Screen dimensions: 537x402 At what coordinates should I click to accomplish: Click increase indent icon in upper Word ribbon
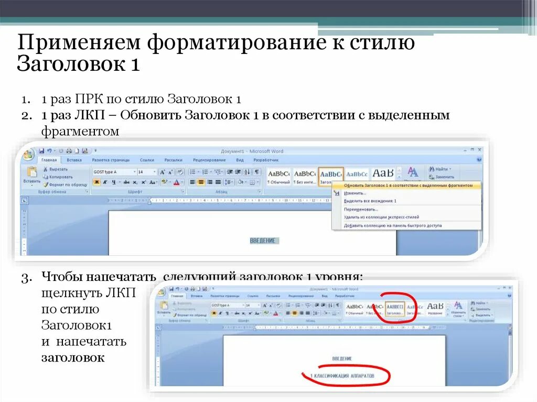(x=238, y=172)
